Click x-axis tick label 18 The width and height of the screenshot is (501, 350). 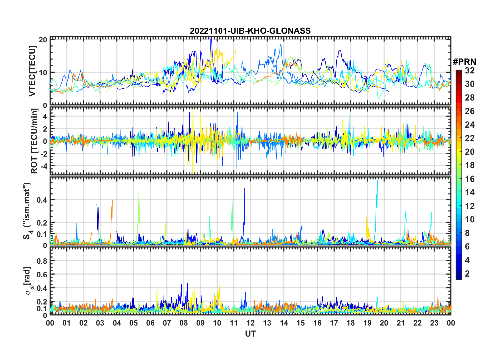point(351,323)
